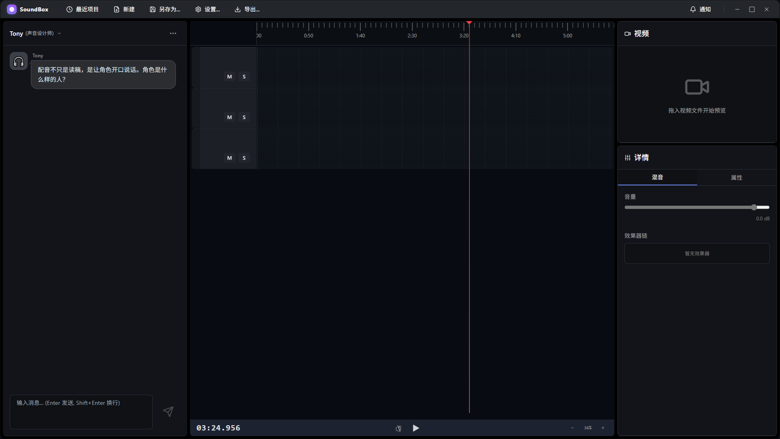Mute the third track
The height and width of the screenshot is (439, 780).
pos(230,158)
